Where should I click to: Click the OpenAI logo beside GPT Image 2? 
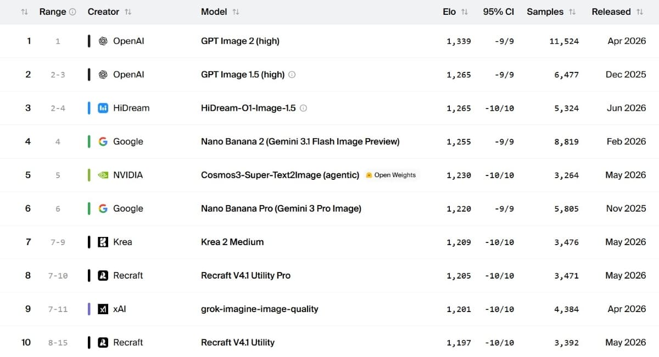pyautogui.click(x=103, y=41)
